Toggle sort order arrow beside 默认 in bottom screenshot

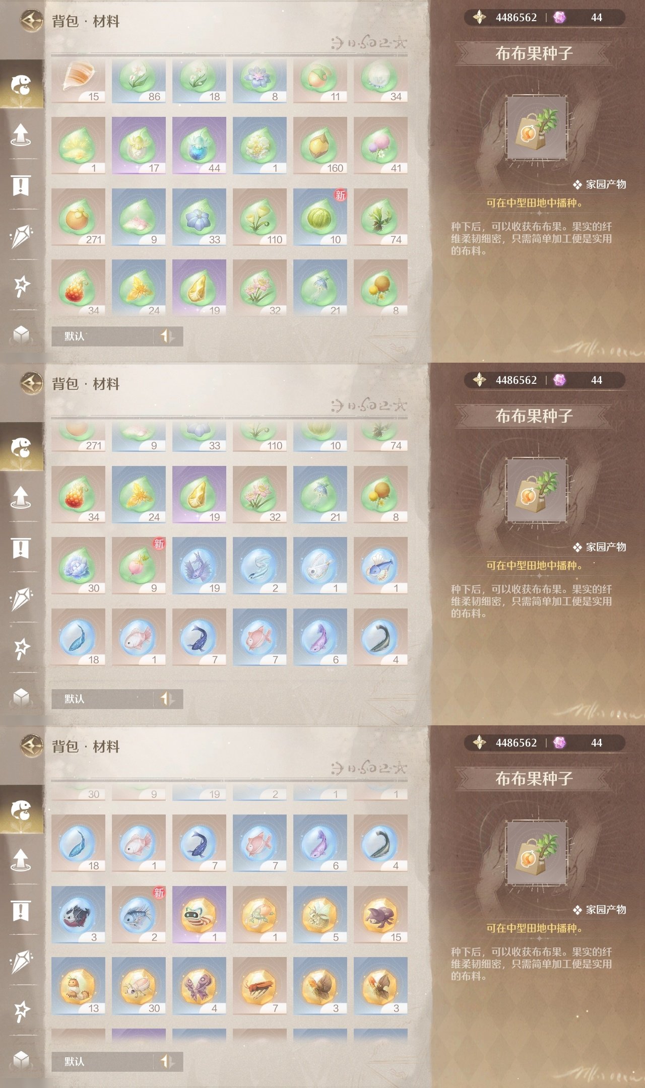[168, 1062]
